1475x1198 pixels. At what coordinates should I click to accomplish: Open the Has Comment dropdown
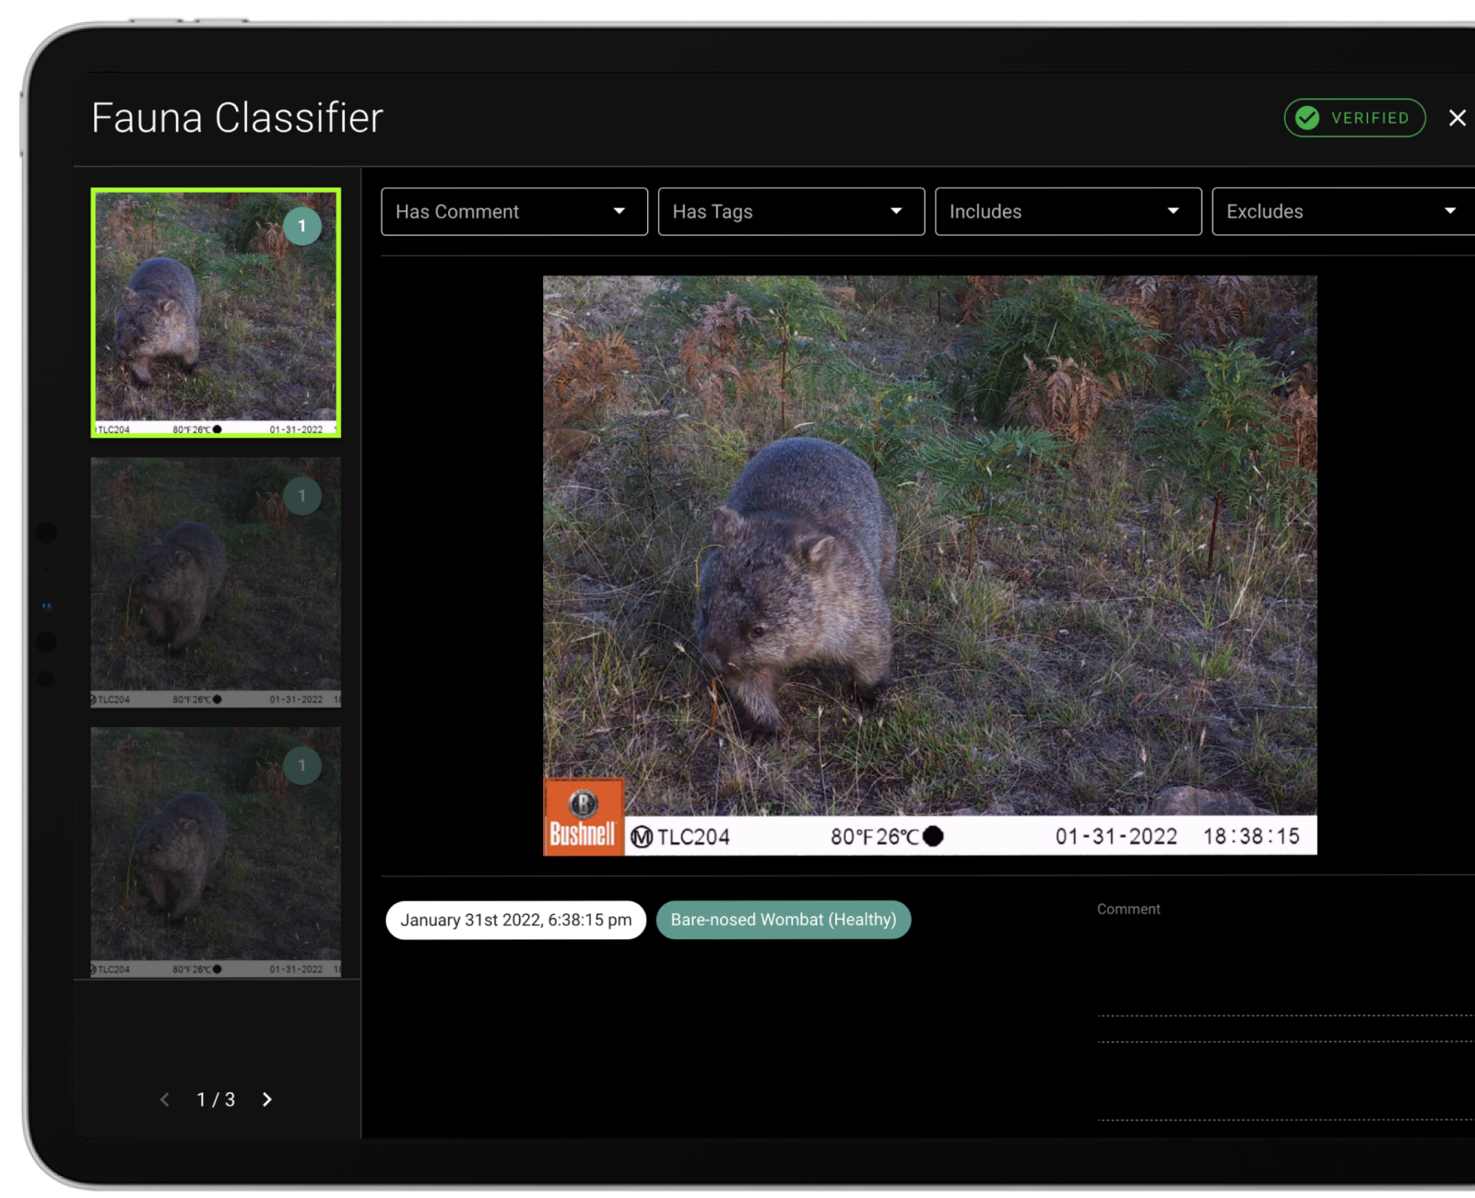click(514, 212)
